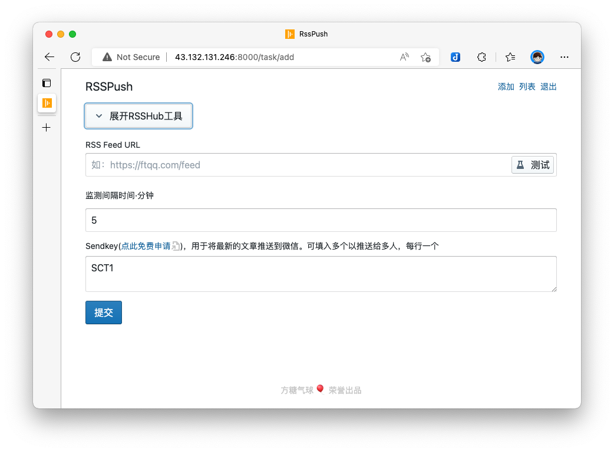Click the Not Secure warning icon
Screen dimensions: 614x452
coord(107,57)
